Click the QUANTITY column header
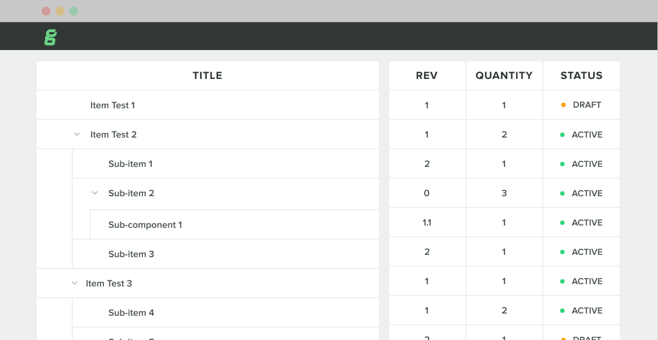The height and width of the screenshot is (340, 658). pyautogui.click(x=504, y=75)
